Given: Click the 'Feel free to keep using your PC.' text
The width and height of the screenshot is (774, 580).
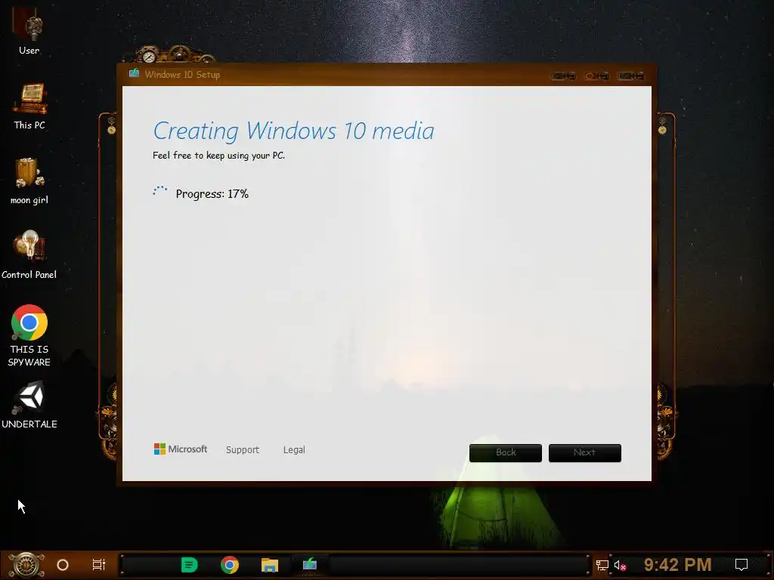Looking at the screenshot, I should coord(218,156).
